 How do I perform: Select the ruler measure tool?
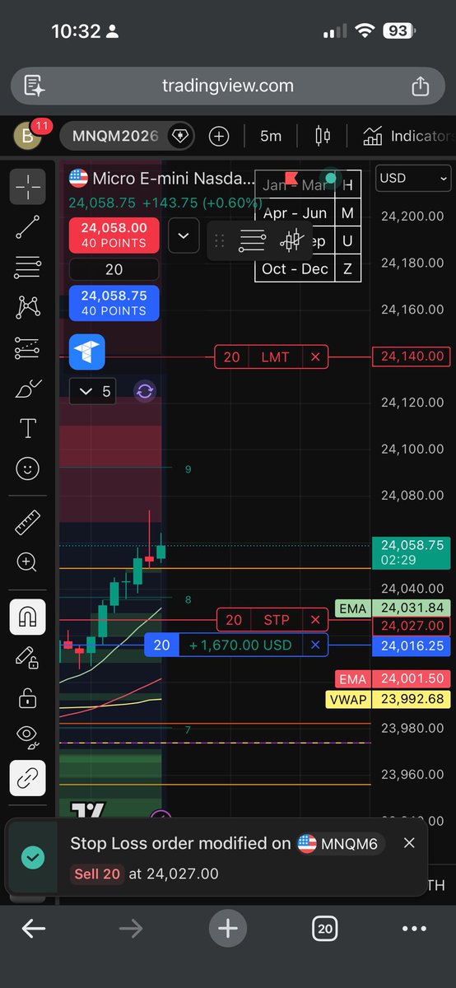click(x=27, y=522)
